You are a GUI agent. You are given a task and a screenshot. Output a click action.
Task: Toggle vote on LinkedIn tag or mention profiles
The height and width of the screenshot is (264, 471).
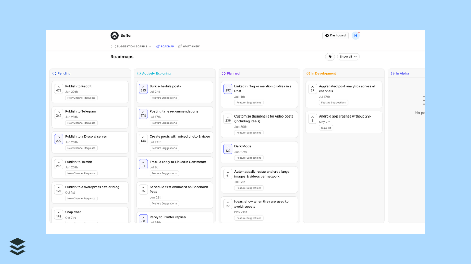[228, 89]
